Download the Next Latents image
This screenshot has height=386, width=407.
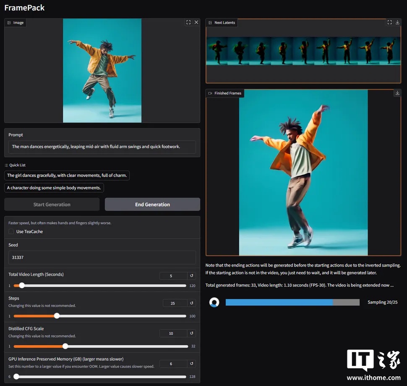tap(398, 23)
